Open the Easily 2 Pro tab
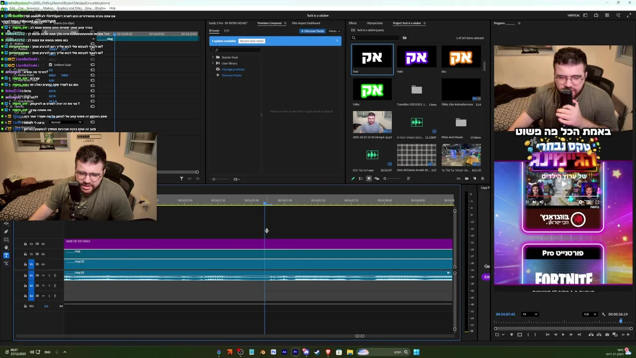This screenshot has height=358, width=636. [x=228, y=23]
